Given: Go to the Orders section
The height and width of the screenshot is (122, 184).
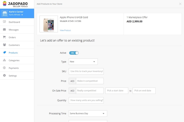Looking at the screenshot, I should tap(17, 37).
